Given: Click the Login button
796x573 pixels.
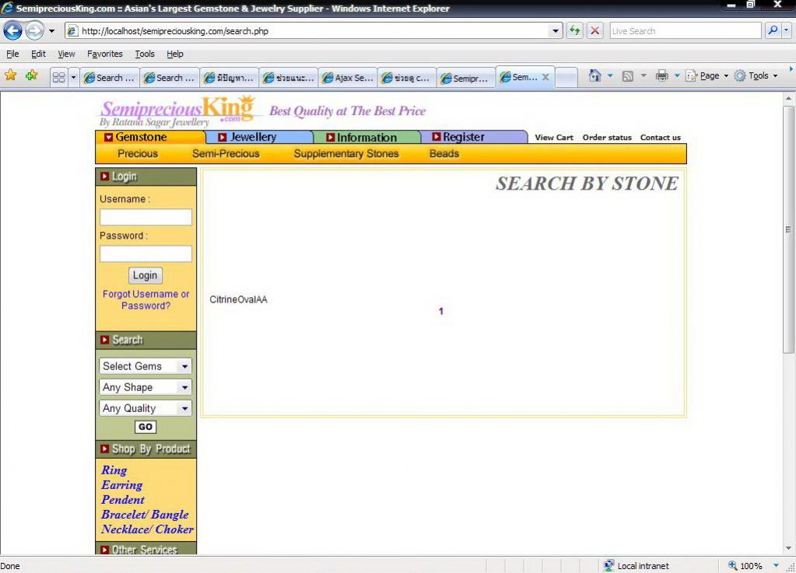Looking at the screenshot, I should click(146, 275).
